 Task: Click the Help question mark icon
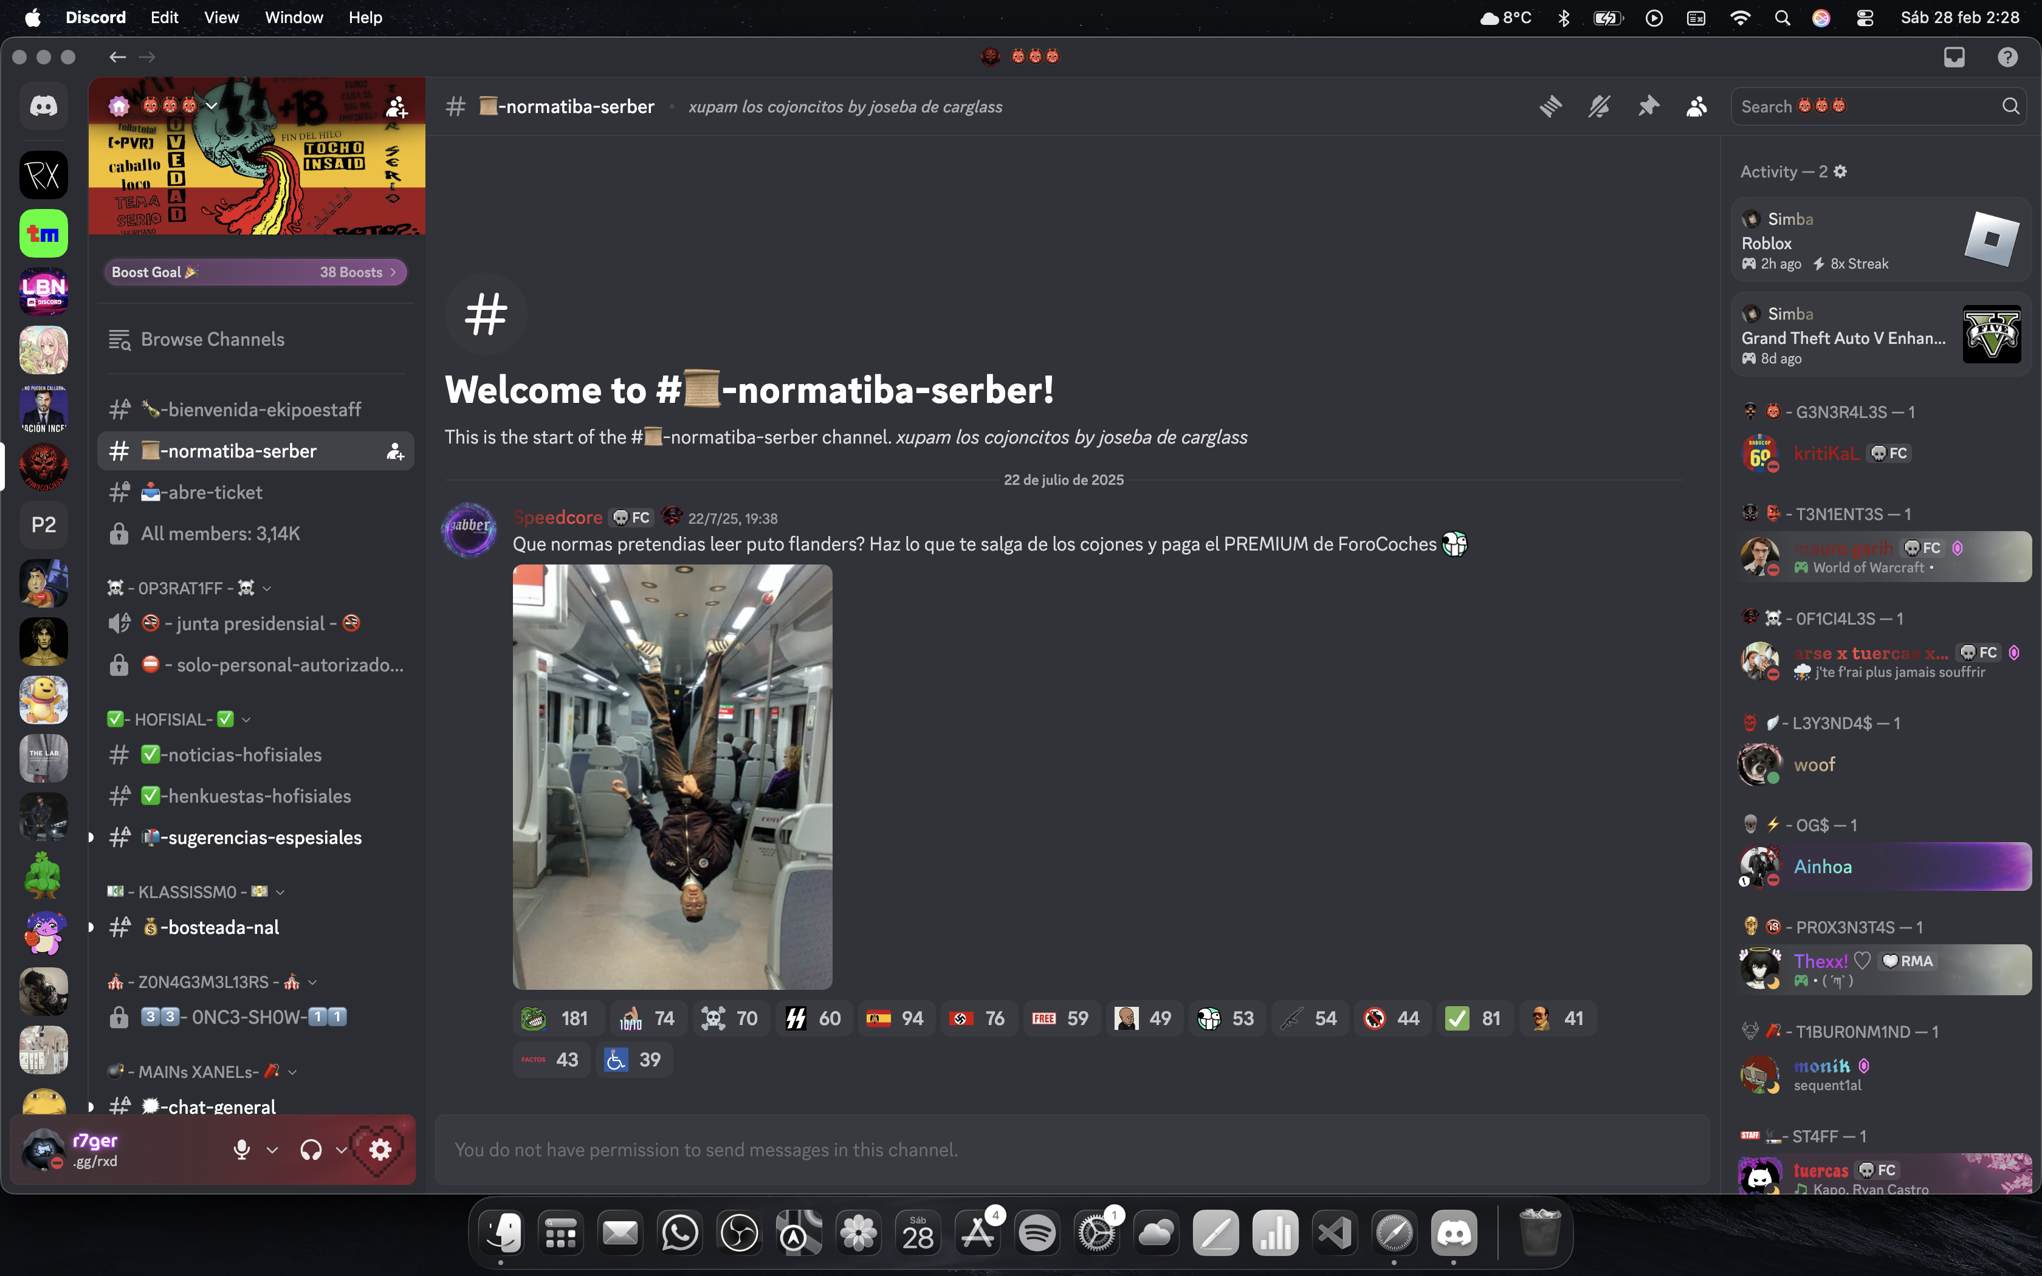coord(2007,57)
